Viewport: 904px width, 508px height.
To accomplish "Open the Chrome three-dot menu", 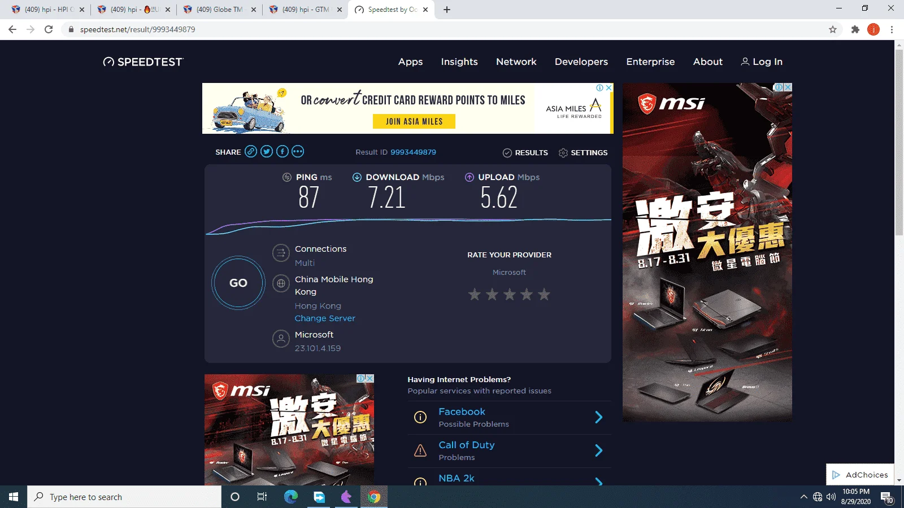I will pos(892,29).
